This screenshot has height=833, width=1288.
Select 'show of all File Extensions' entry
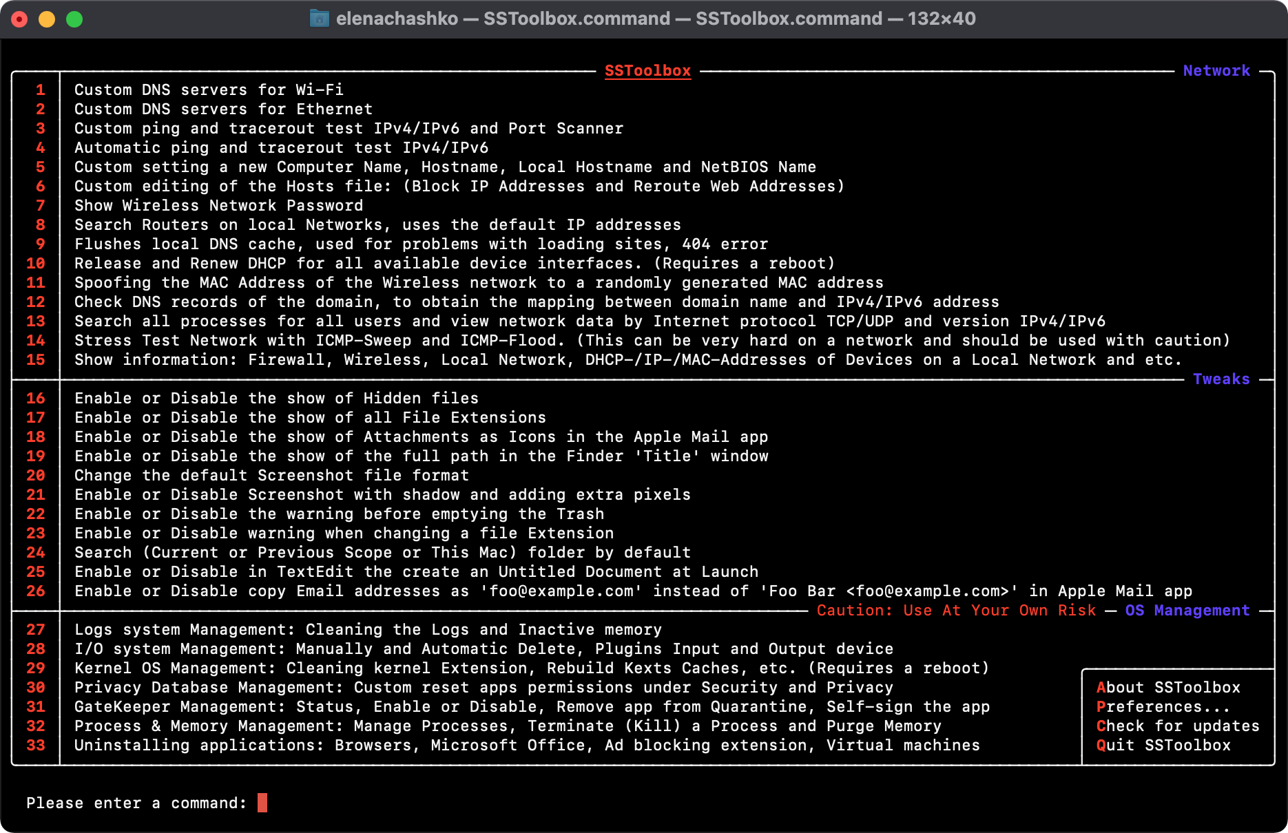(310, 418)
